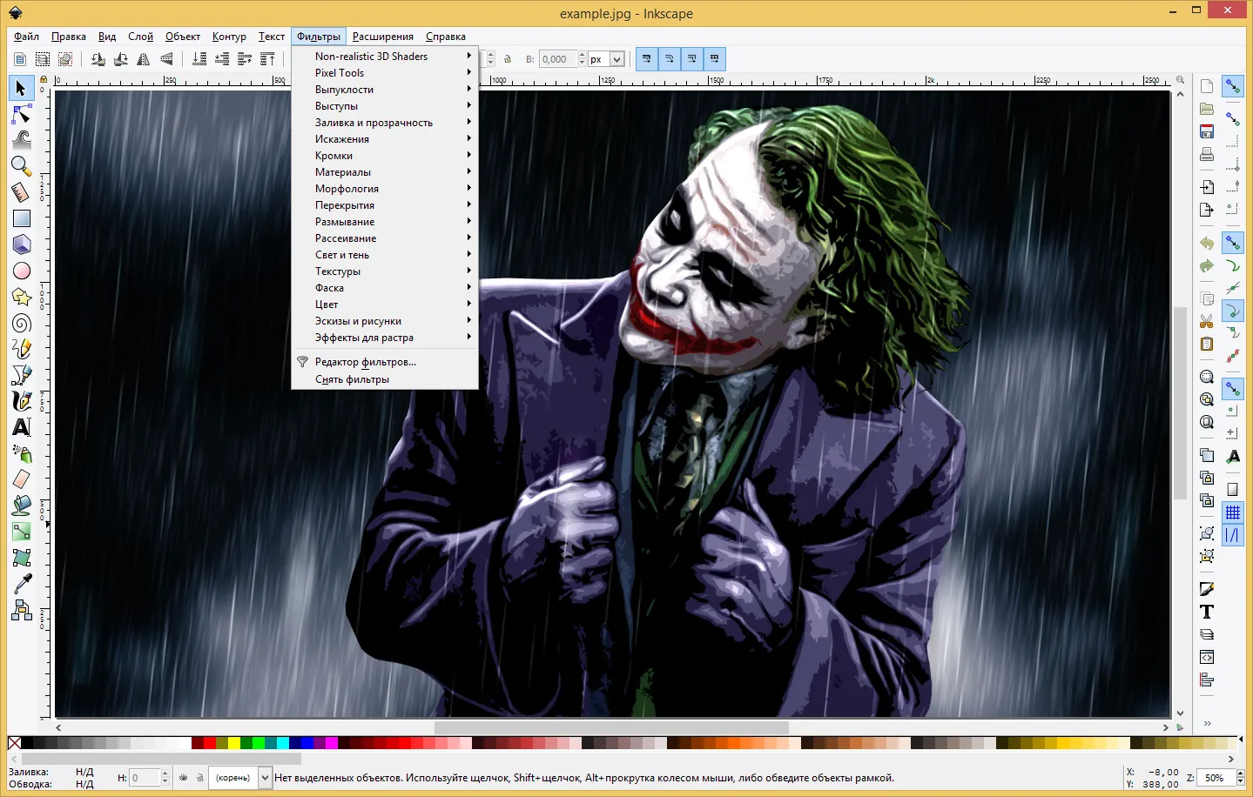
Task: Flip selection vertically in top toolbar
Action: [166, 59]
